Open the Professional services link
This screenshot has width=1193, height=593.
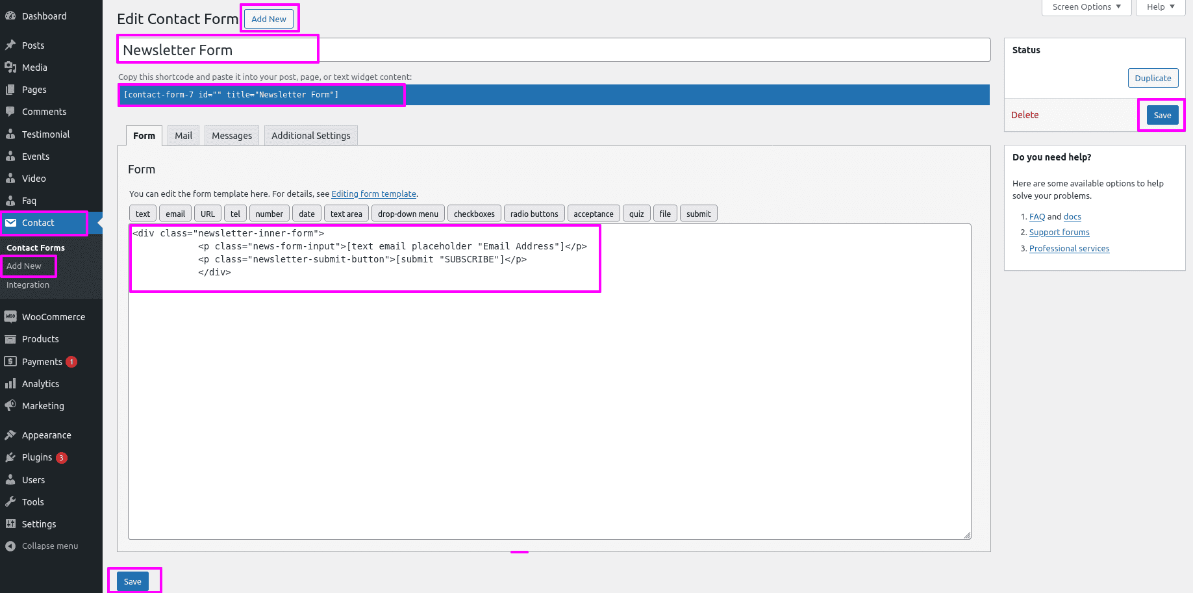(x=1069, y=248)
